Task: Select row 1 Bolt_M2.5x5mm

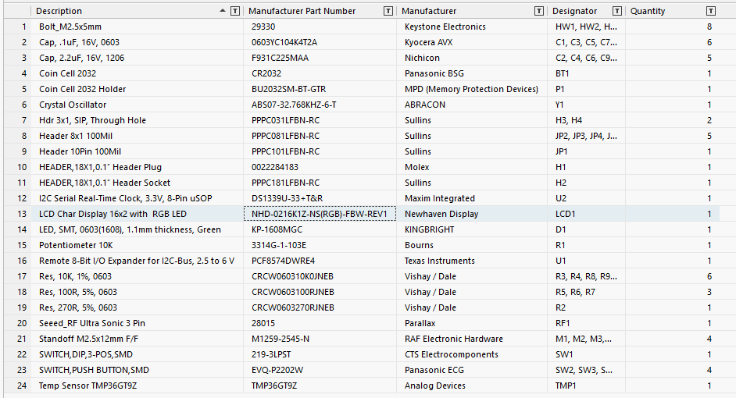Action: [x=362, y=27]
